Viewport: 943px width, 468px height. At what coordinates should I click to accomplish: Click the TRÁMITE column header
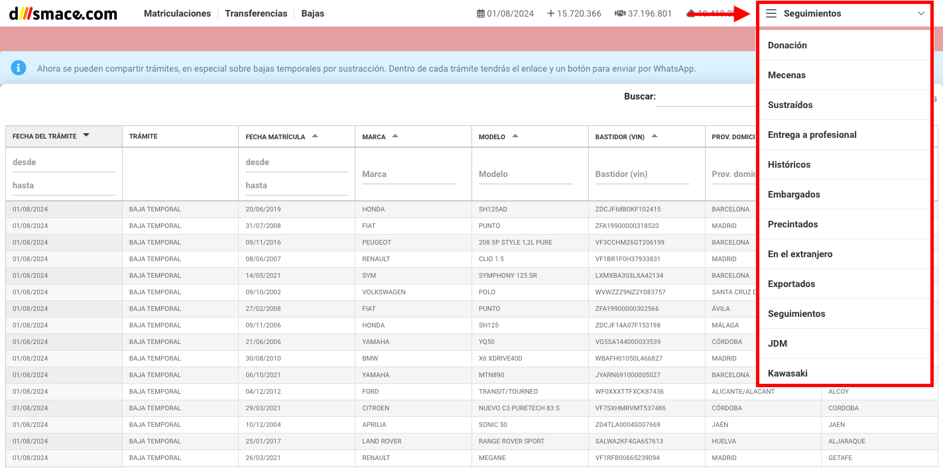click(180, 136)
